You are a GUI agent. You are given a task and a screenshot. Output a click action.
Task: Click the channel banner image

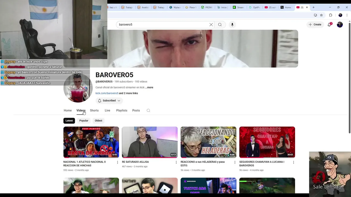[x=203, y=49]
